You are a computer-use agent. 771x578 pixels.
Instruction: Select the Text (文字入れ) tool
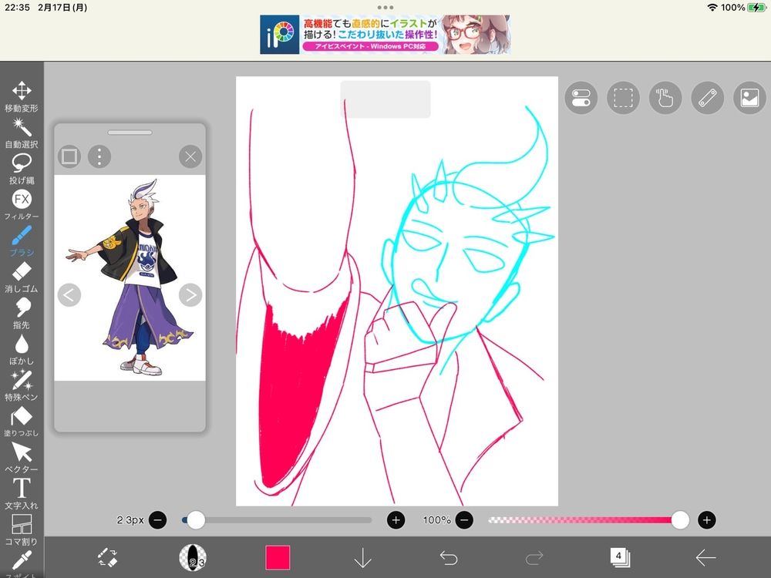coord(22,493)
